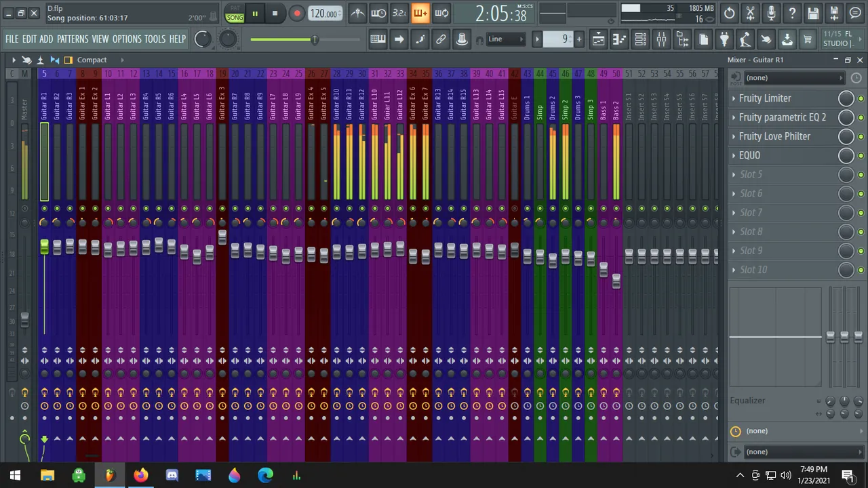Open the content library download icon
The height and width of the screenshot is (488, 868).
[787, 39]
